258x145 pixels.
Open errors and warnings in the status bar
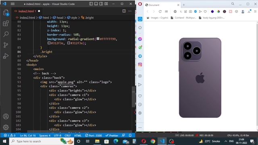point(10,135)
